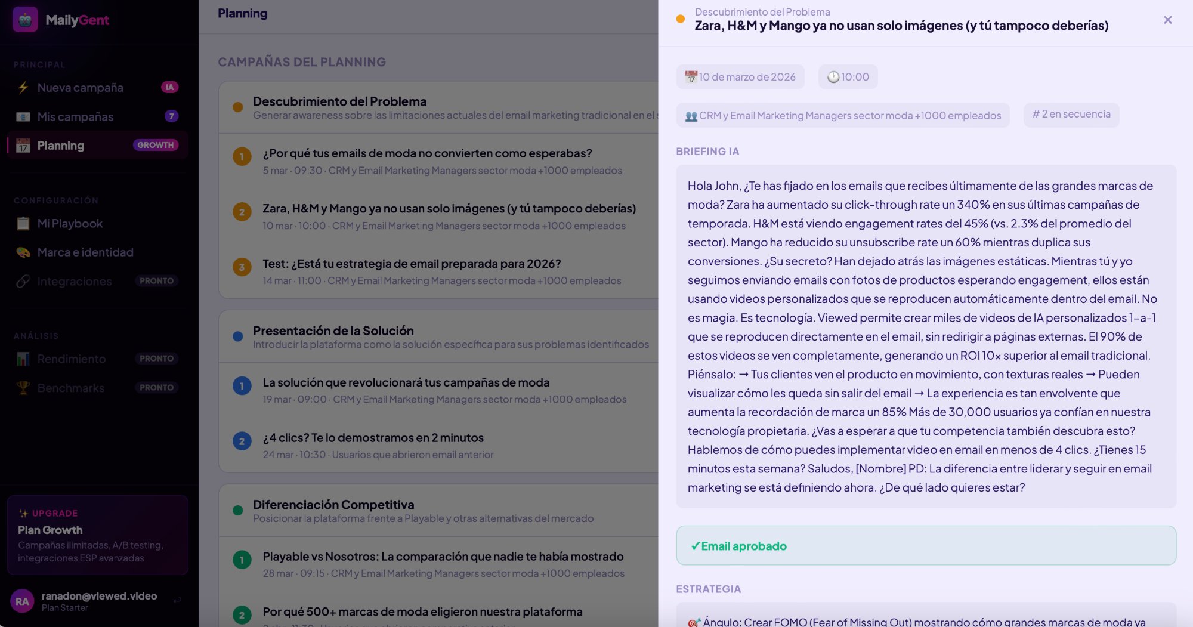
Task: Click the blue dot of Presentación de la Solución
Action: [237, 336]
